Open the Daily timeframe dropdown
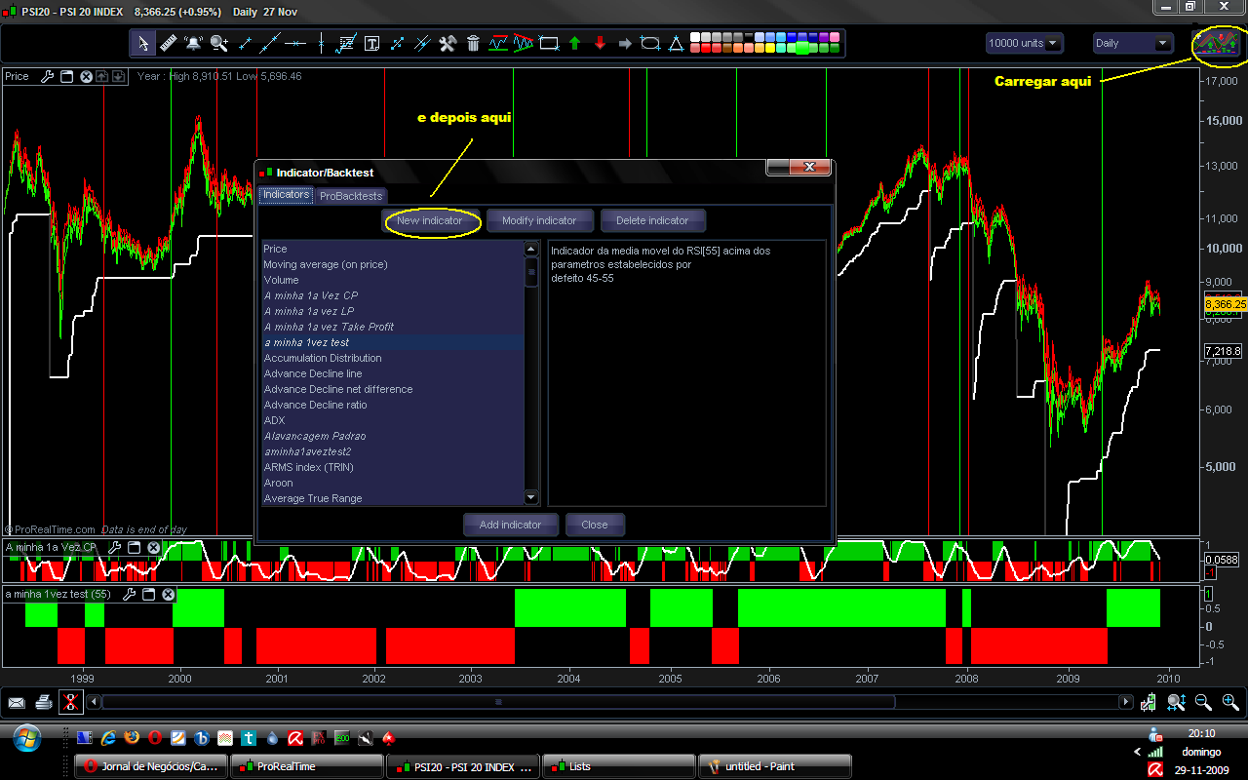The height and width of the screenshot is (780, 1248). 1133,43
